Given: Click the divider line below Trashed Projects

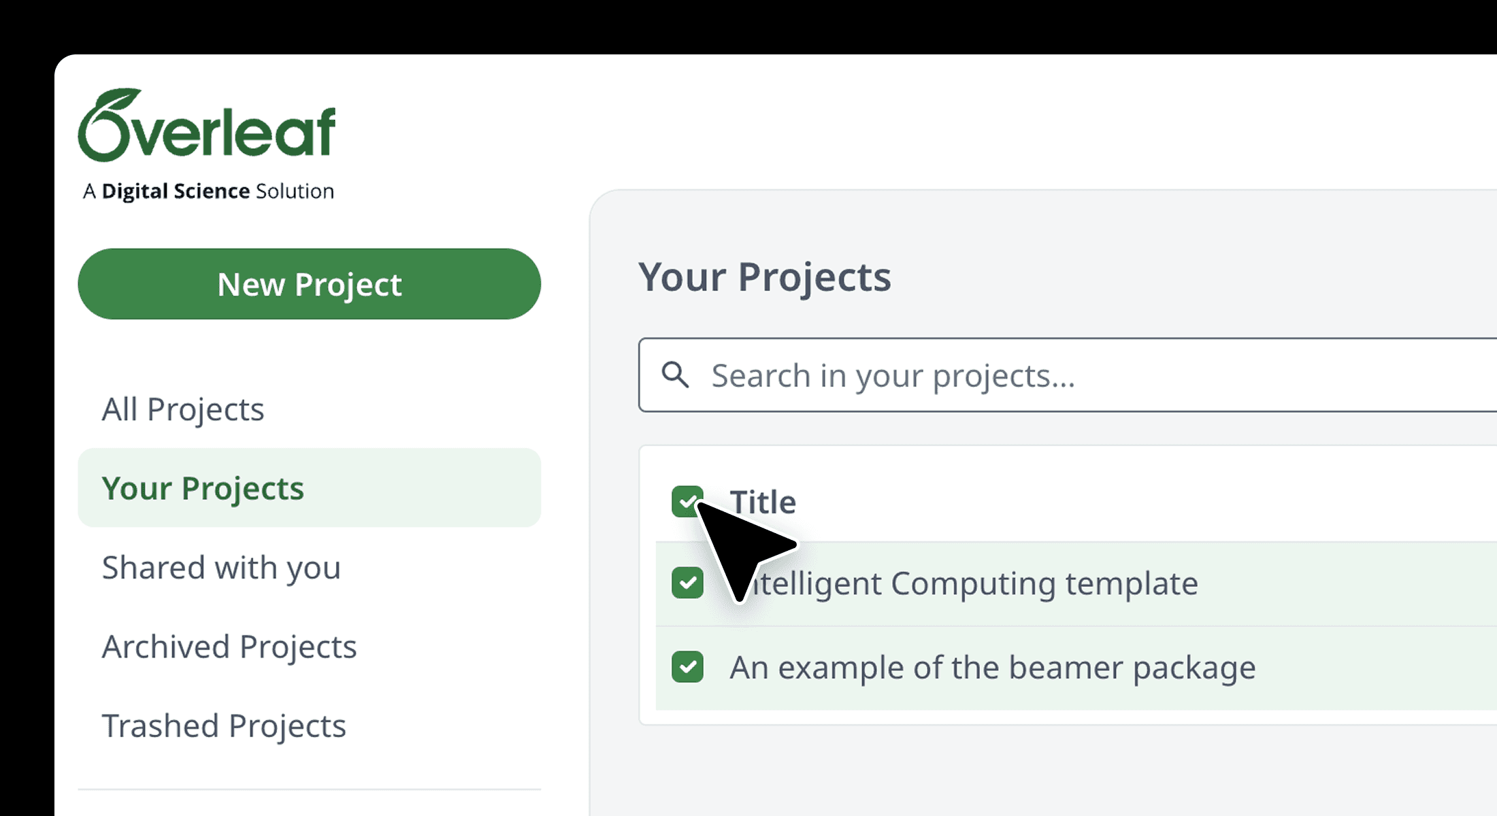Looking at the screenshot, I should pos(310,789).
